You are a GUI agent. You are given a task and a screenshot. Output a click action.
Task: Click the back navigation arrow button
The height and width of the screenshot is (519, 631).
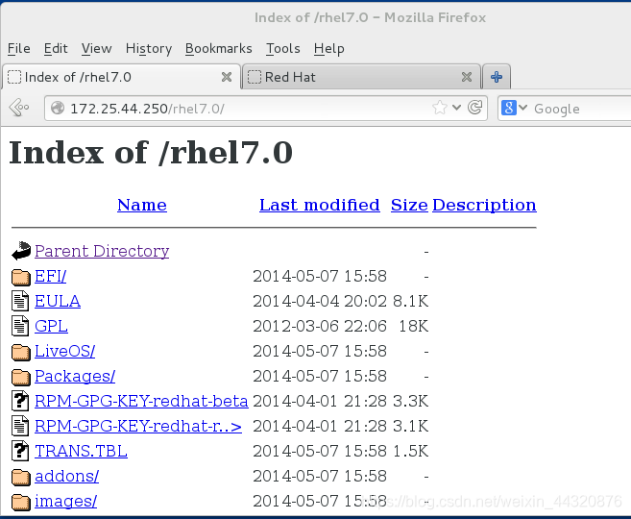[x=19, y=108]
